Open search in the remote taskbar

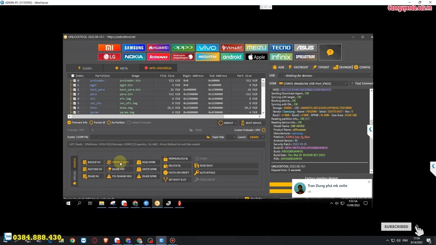[79, 203]
